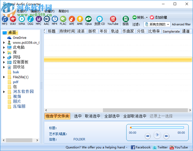Screen dimensions: 193x151
Task: Select the FLAC conversion icon
Action: pos(63,19)
